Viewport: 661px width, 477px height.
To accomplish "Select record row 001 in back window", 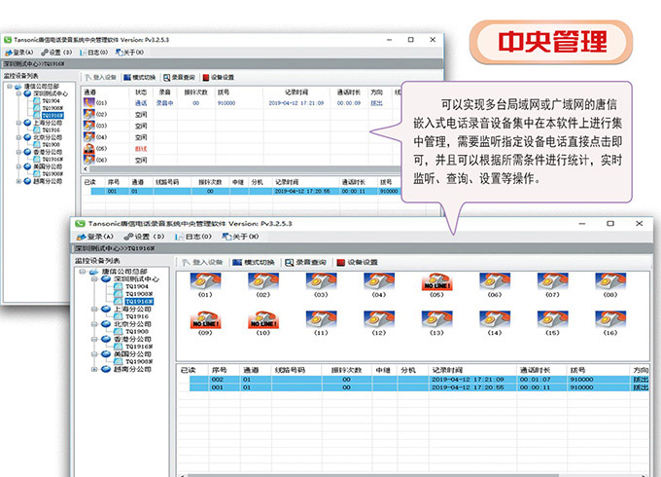I will pyautogui.click(x=247, y=191).
